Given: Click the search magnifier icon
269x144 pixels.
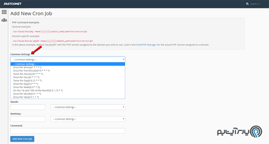Looking at the screenshot, I should [x=247, y=4].
